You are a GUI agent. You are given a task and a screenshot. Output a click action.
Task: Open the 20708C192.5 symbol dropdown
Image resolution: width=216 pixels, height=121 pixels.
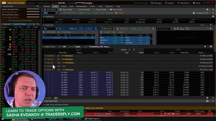point(114,29)
